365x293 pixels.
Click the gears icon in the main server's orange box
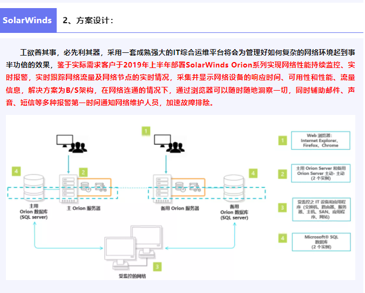(x=100, y=187)
